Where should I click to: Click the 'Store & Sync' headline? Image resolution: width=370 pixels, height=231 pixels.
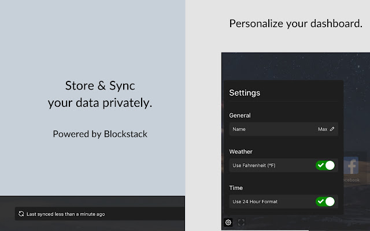(100, 86)
